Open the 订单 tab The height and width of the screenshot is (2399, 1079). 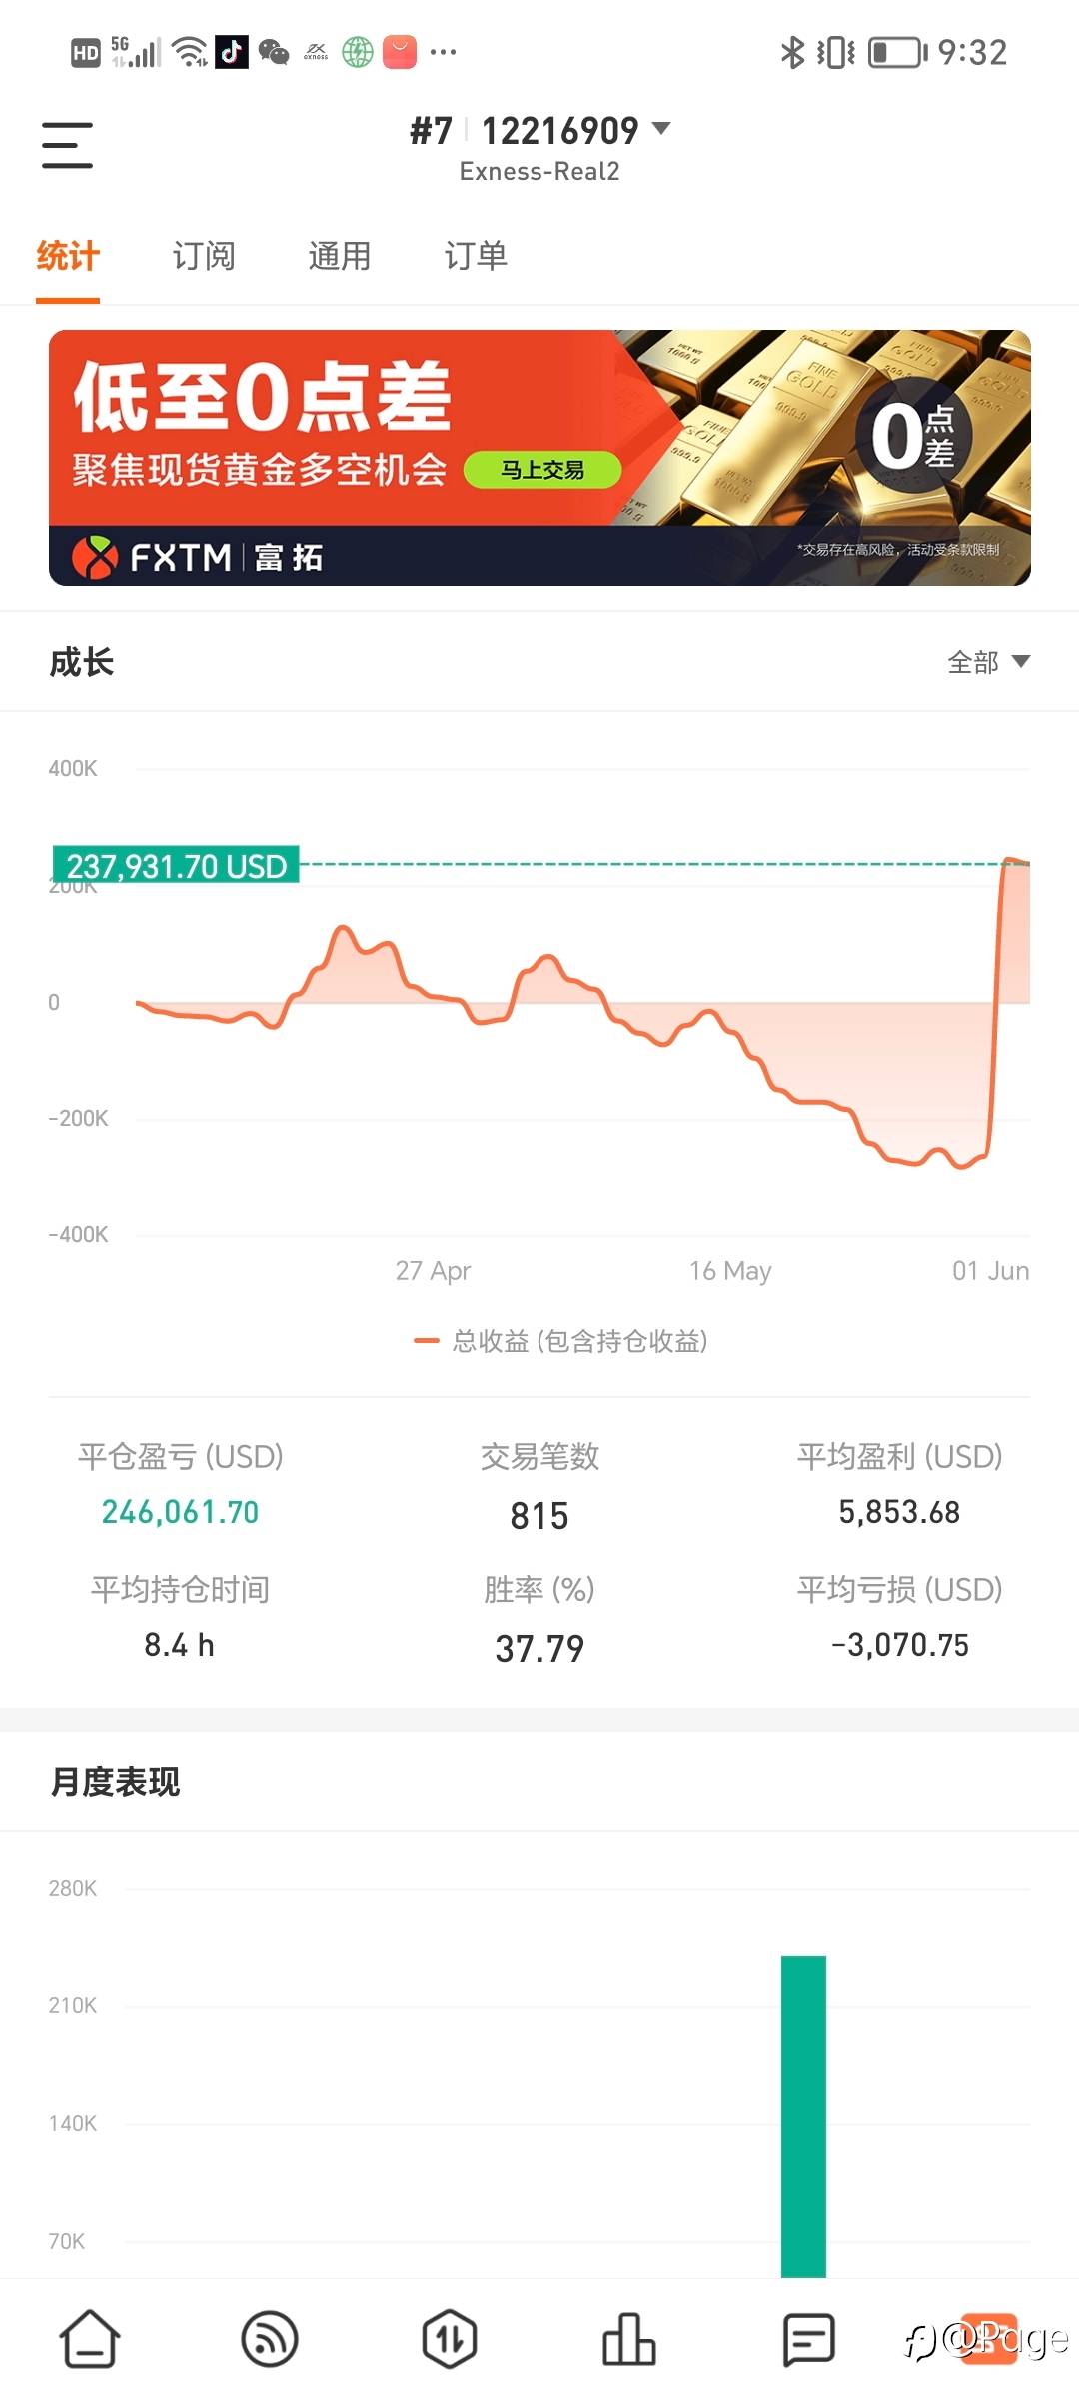[x=476, y=257]
